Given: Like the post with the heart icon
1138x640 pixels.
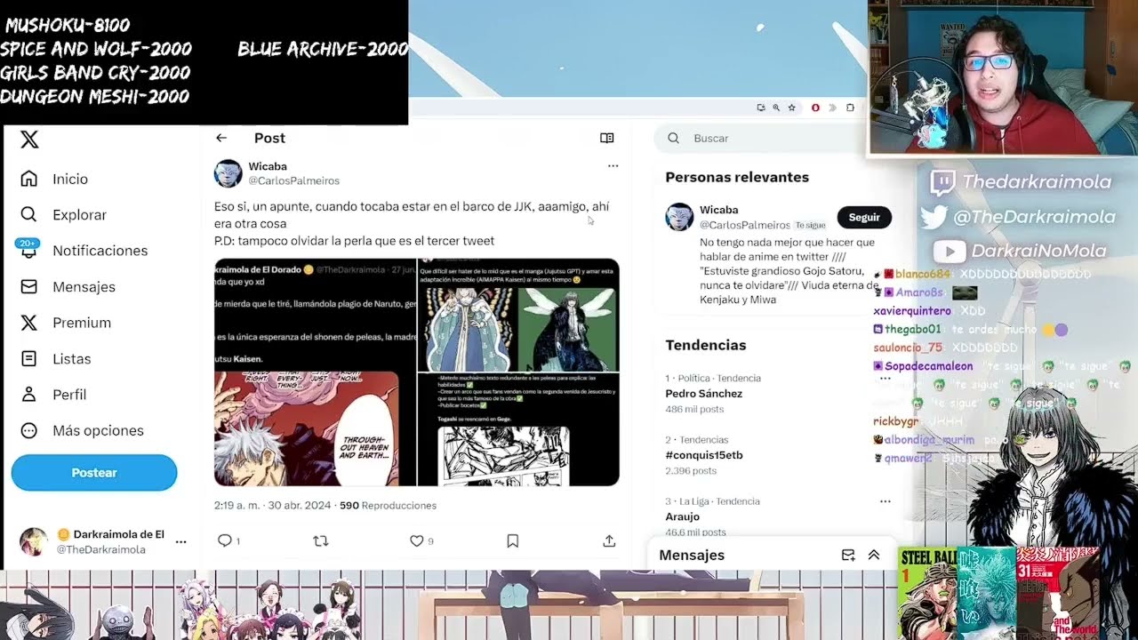Looking at the screenshot, I should [416, 540].
